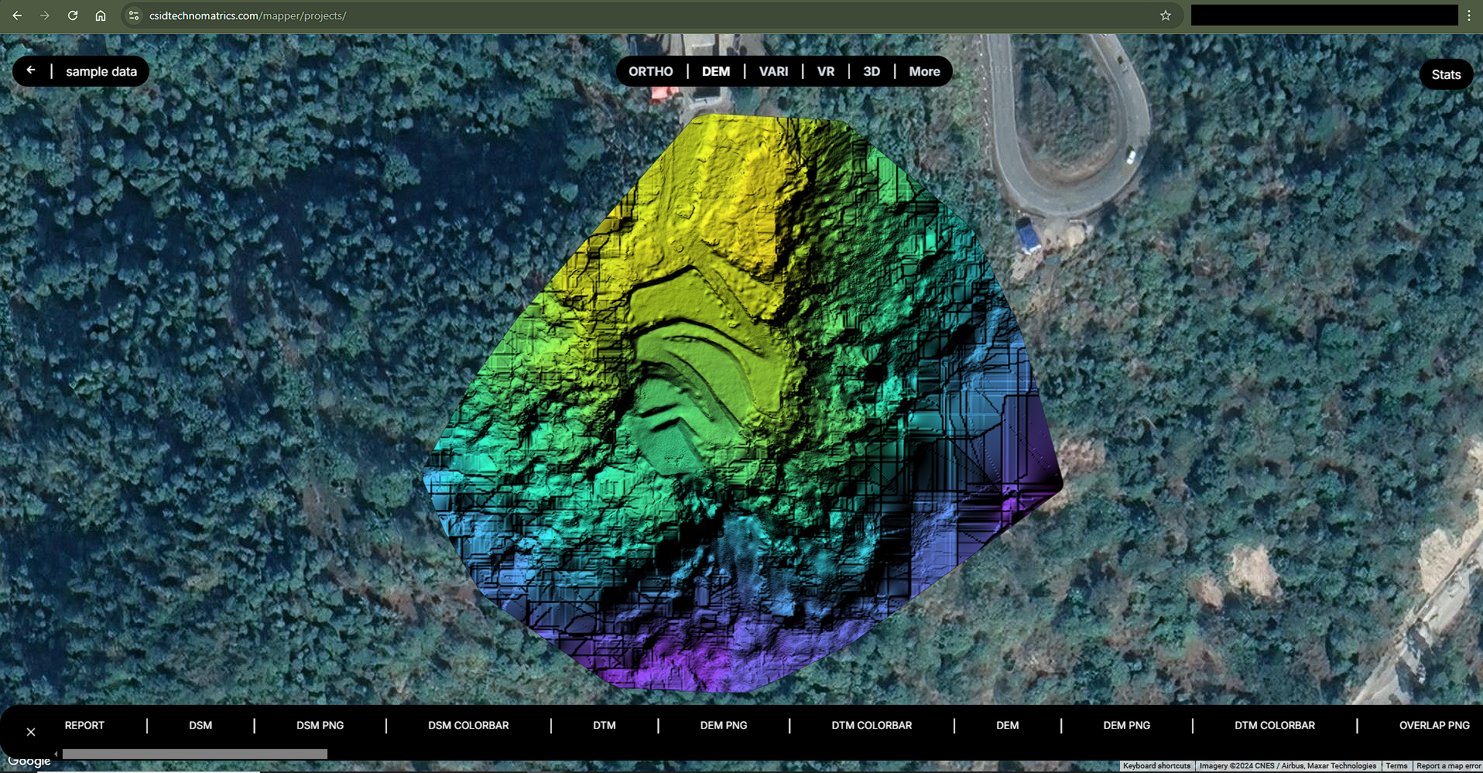Click OVERLAP PNG option
The image size is (1483, 773).
[x=1433, y=725]
